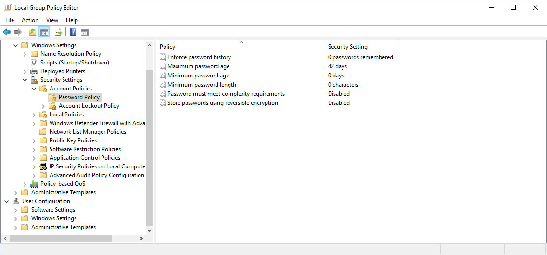Expand the Account Lockout Policy node
The height and width of the screenshot is (255, 547).
(x=43, y=106)
